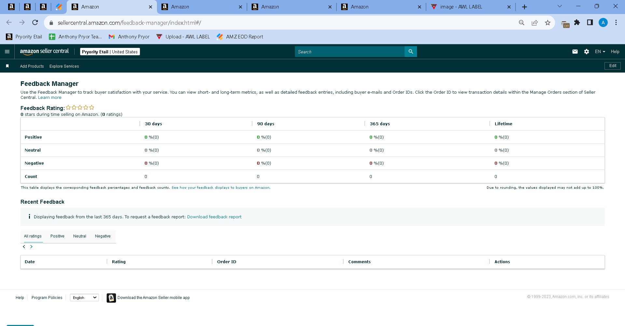Click Download feedback report link
This screenshot has height=326, width=625.
coord(214,217)
